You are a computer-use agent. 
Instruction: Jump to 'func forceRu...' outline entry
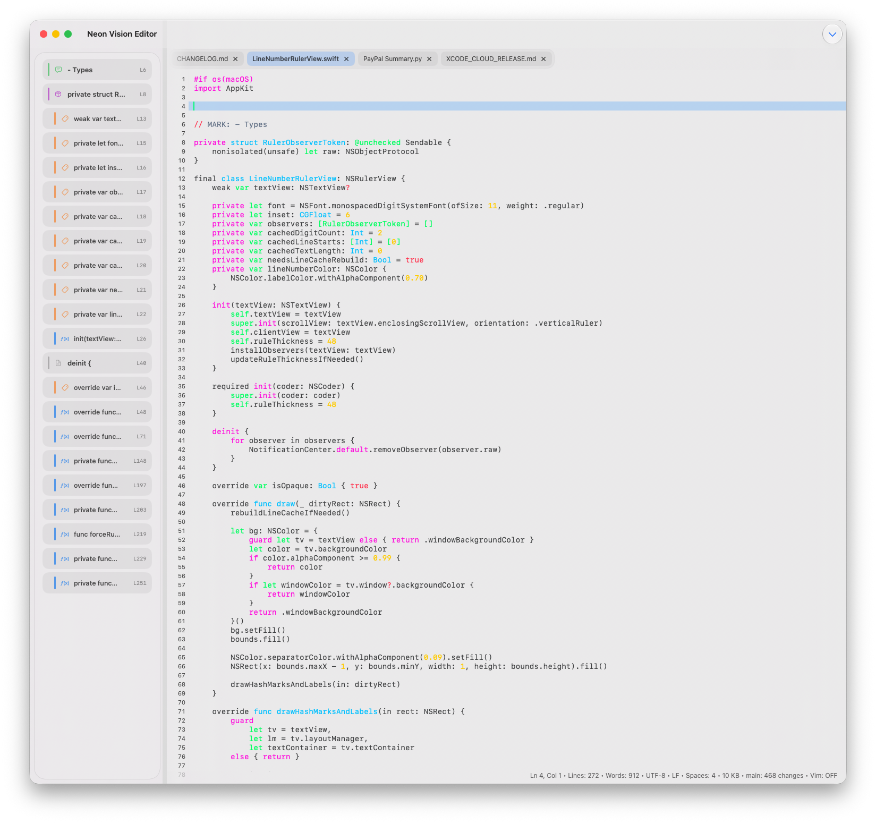(97, 534)
